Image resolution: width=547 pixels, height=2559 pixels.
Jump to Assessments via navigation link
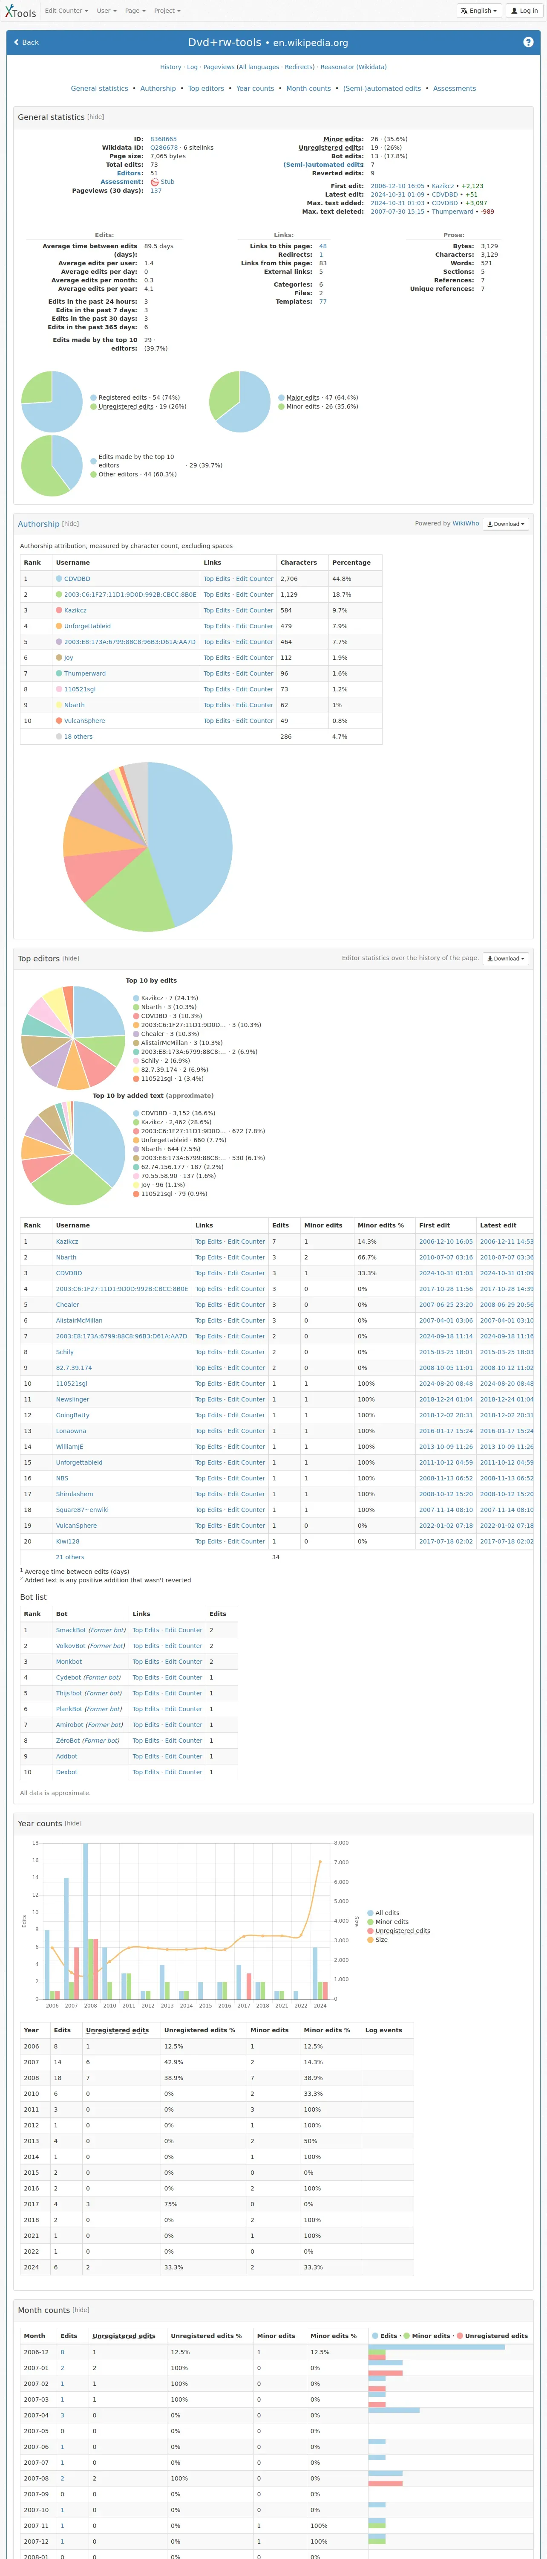tap(455, 88)
